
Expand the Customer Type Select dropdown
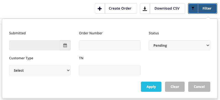click(40, 70)
